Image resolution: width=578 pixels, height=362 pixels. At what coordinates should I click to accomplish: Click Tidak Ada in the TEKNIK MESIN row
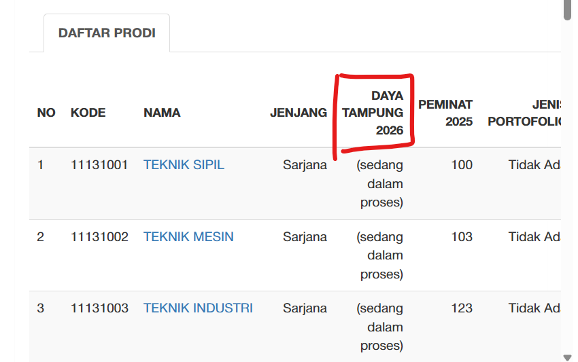click(x=534, y=236)
